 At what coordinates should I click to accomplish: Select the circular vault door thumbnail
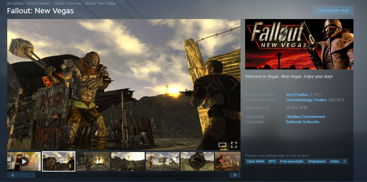coord(197,162)
